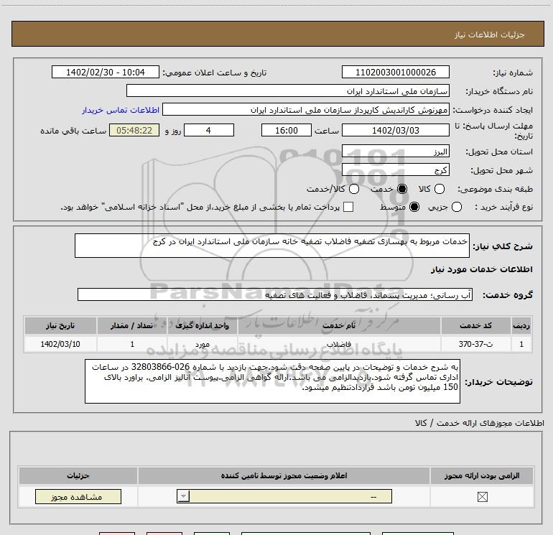Click الزامی بودن ارائه مجوز column header
The image size is (553, 535).
(x=482, y=475)
